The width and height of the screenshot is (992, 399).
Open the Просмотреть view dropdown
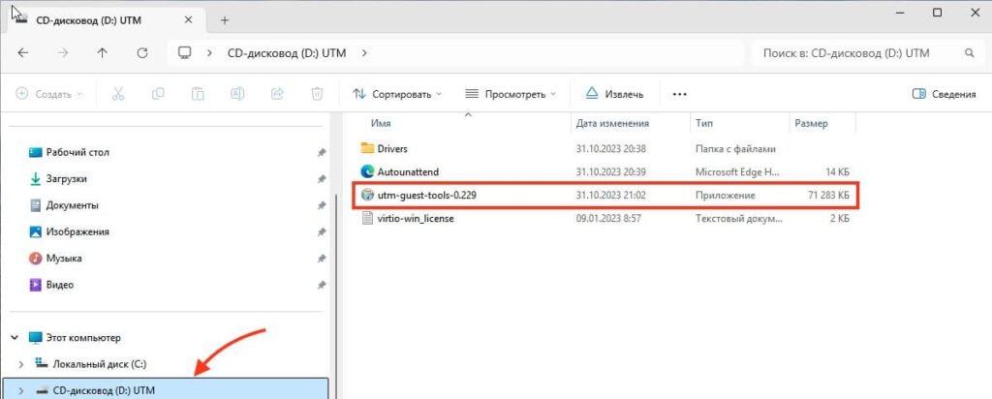point(511,94)
